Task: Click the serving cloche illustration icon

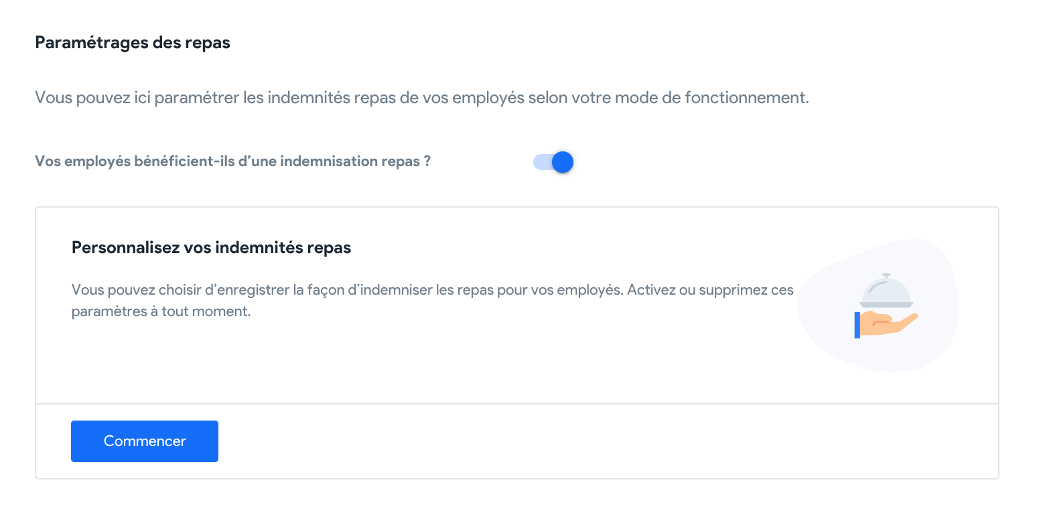Action: click(x=886, y=305)
